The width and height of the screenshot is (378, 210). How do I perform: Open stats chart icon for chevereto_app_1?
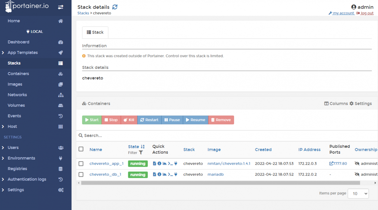tap(164, 163)
